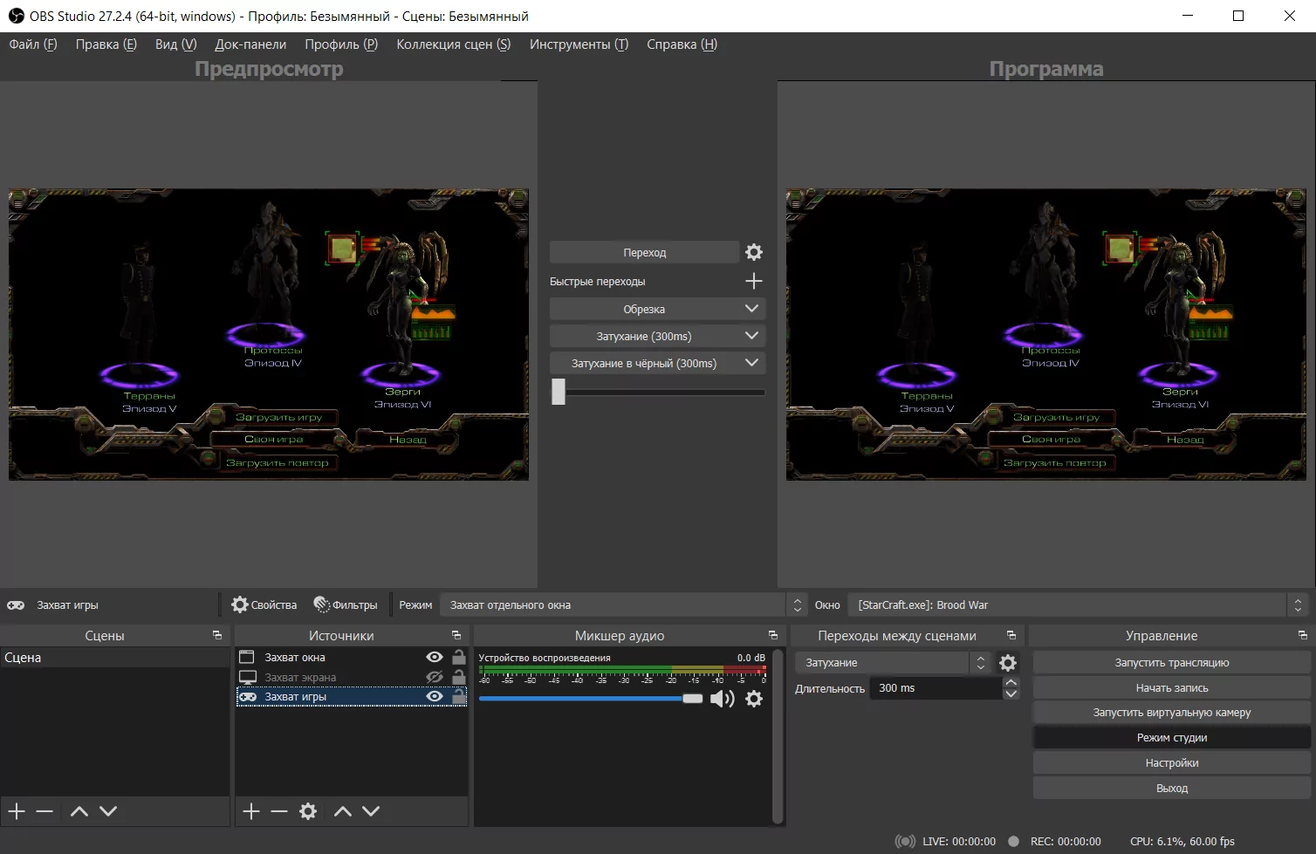The height and width of the screenshot is (854, 1316).
Task: Add a new source in the Источники panel
Action: 251,811
